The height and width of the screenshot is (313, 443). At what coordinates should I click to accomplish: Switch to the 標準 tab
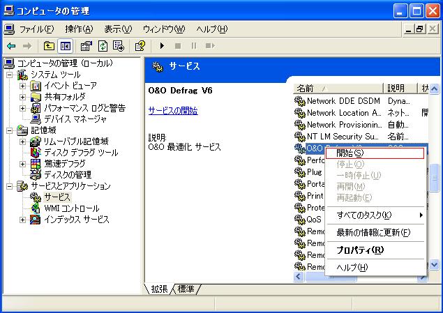[186, 289]
